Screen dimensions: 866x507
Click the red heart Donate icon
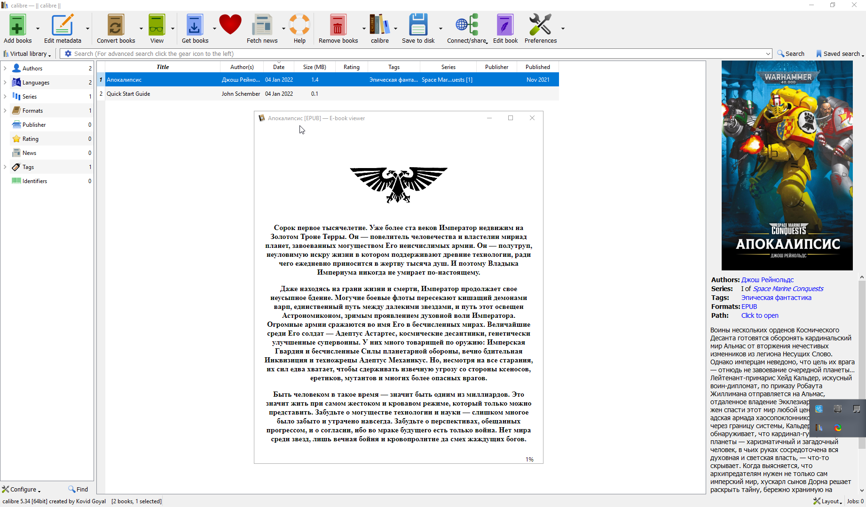[230, 25]
